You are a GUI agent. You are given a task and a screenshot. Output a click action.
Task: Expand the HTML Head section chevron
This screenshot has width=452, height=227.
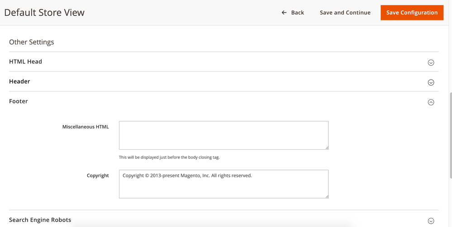[x=431, y=62]
